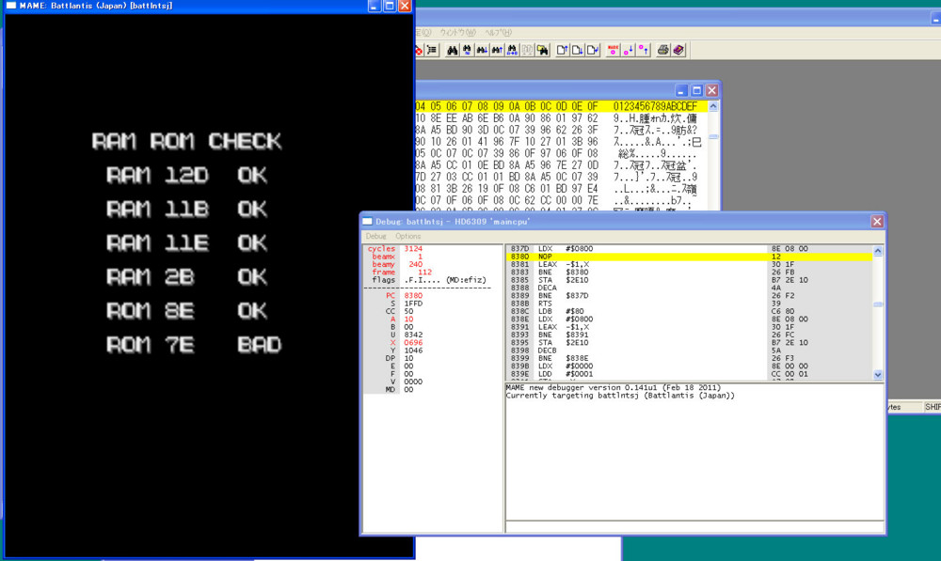Click the PC register value 8380
Viewport: 941px width, 561px height.
pos(413,295)
